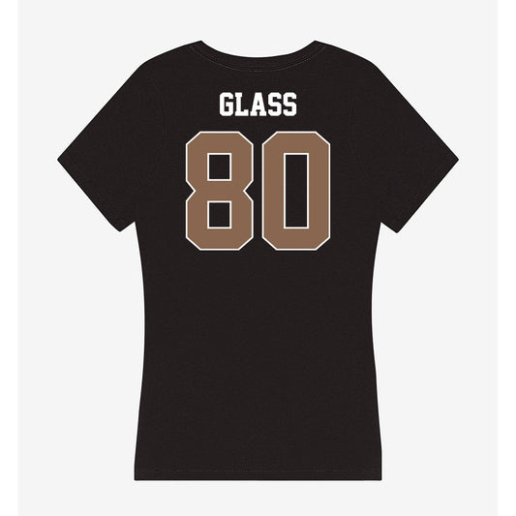Click the blank lower back of shirt
This screenshot has width=516, height=516.
(258, 362)
